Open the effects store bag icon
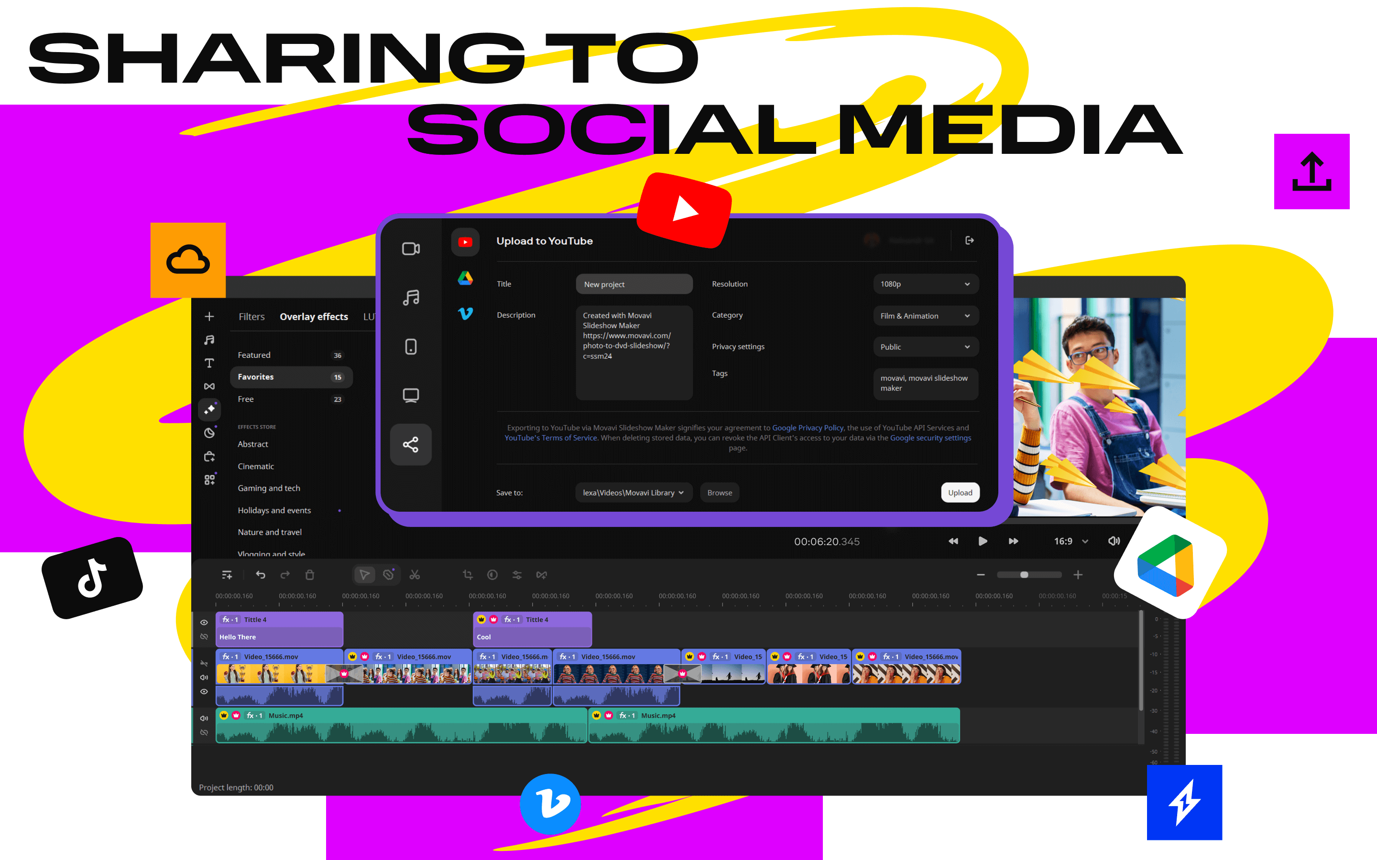The width and height of the screenshot is (1377, 860). 209,456
